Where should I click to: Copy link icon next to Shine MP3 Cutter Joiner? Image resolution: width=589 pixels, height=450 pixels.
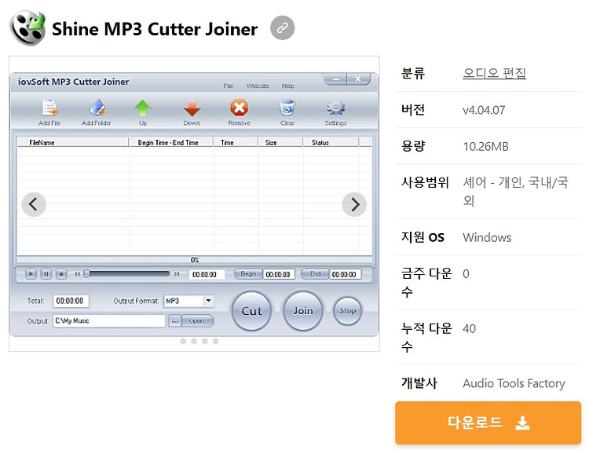pos(282,27)
